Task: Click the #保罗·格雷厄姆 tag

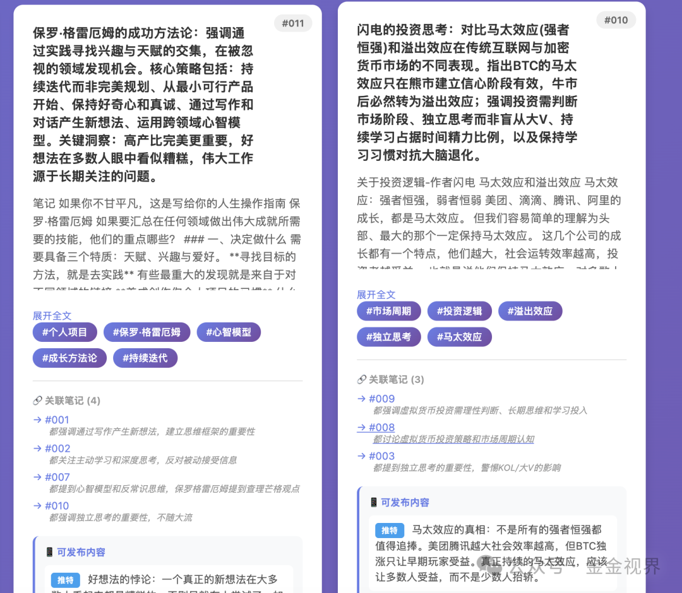Action: pyautogui.click(x=147, y=332)
